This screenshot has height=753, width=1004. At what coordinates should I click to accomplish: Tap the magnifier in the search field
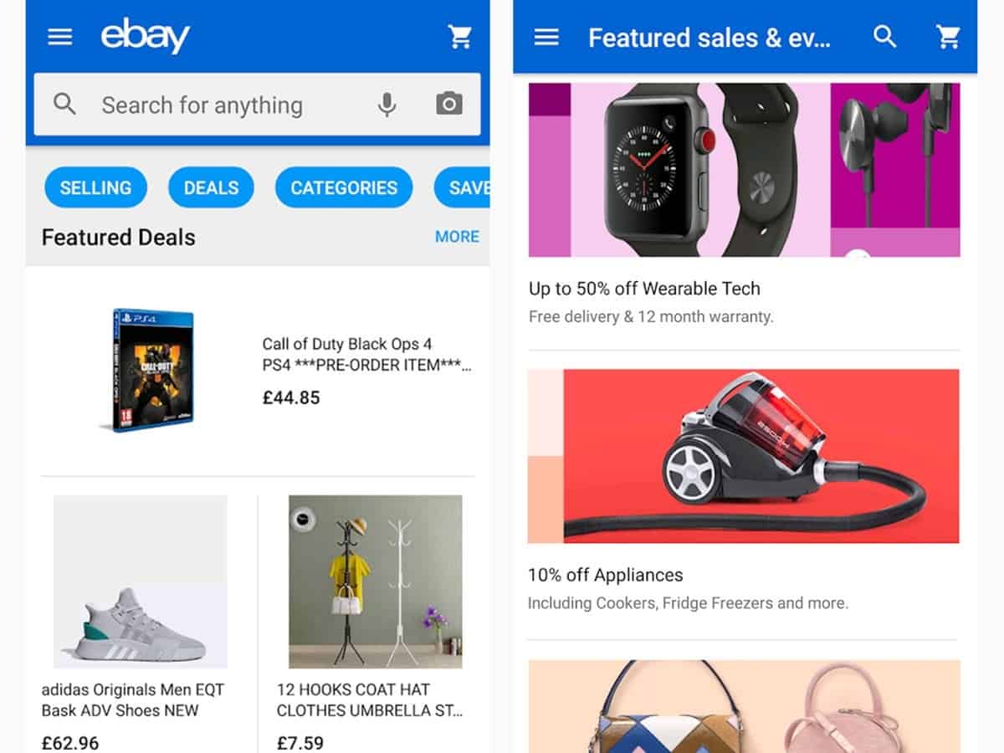(64, 105)
